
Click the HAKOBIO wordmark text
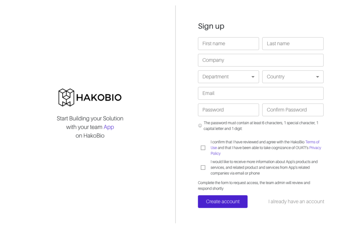(x=99, y=98)
